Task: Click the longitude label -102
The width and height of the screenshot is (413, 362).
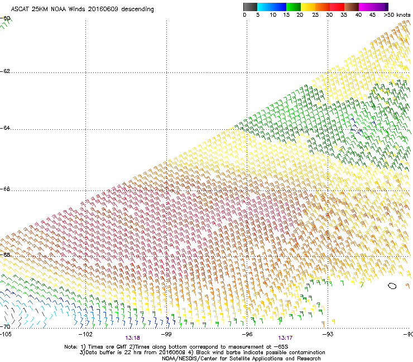Action: 85,334
